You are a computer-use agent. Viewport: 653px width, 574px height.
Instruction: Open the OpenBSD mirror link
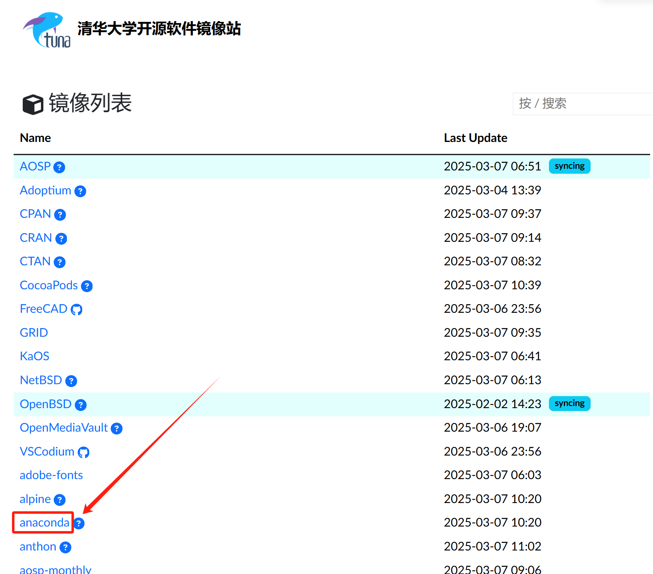(x=45, y=404)
